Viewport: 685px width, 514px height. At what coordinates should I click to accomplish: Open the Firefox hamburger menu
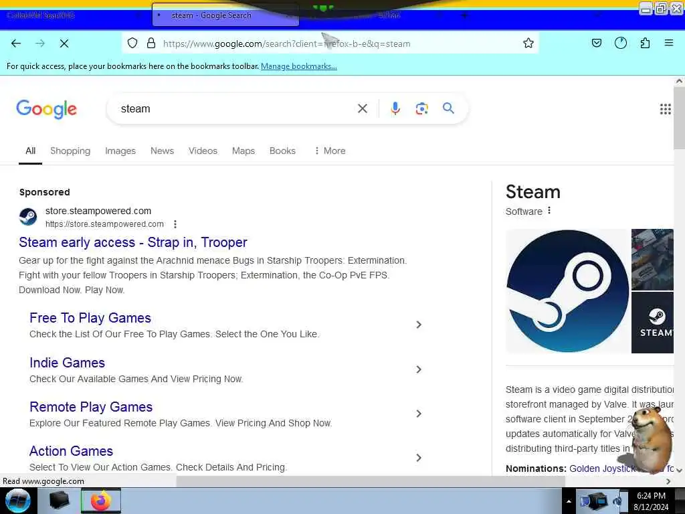tap(669, 44)
